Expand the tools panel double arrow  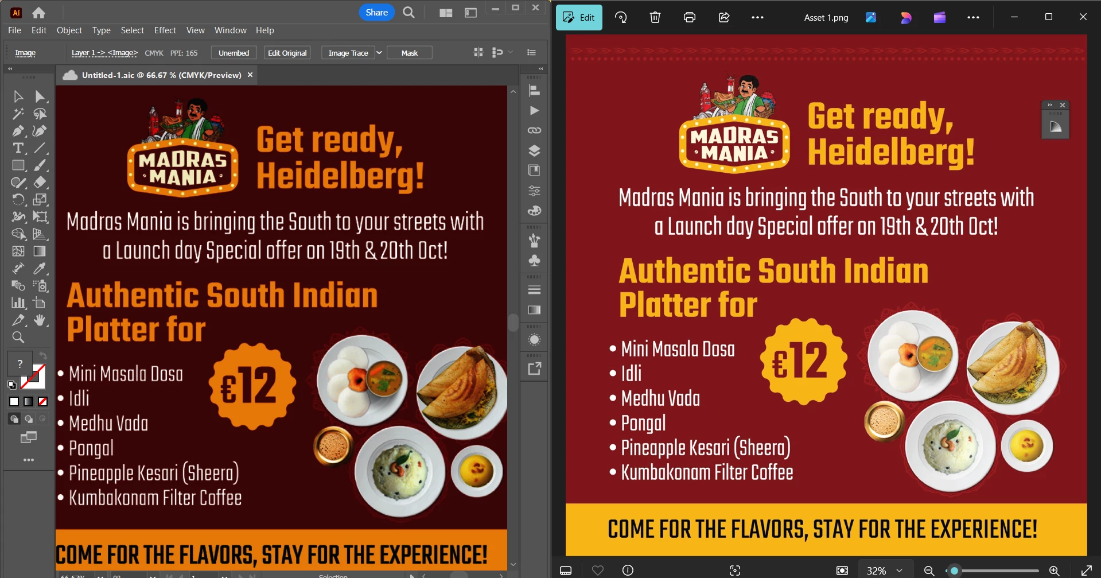pos(10,68)
